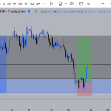Click the green market status dot
The width and height of the screenshot is (111, 111).
click(36, 11)
